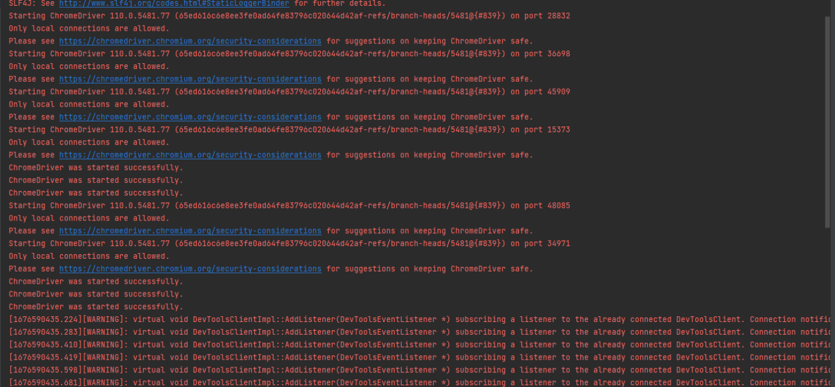The height and width of the screenshot is (387, 835).
Task: Click the vertical scrollbar thumb of the console
Action: pyautogui.click(x=827, y=122)
